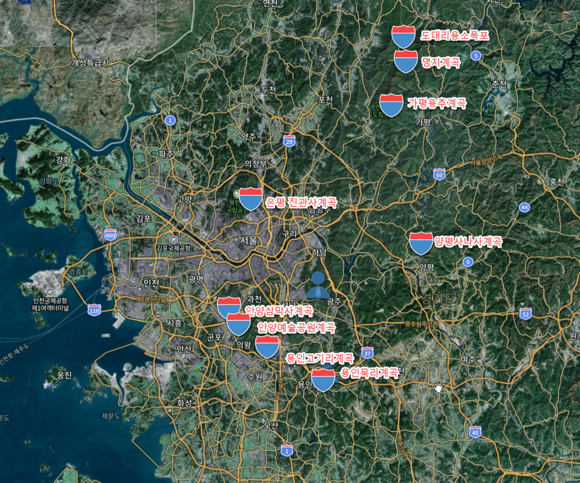Click the blue person icon near 광주

click(318, 285)
